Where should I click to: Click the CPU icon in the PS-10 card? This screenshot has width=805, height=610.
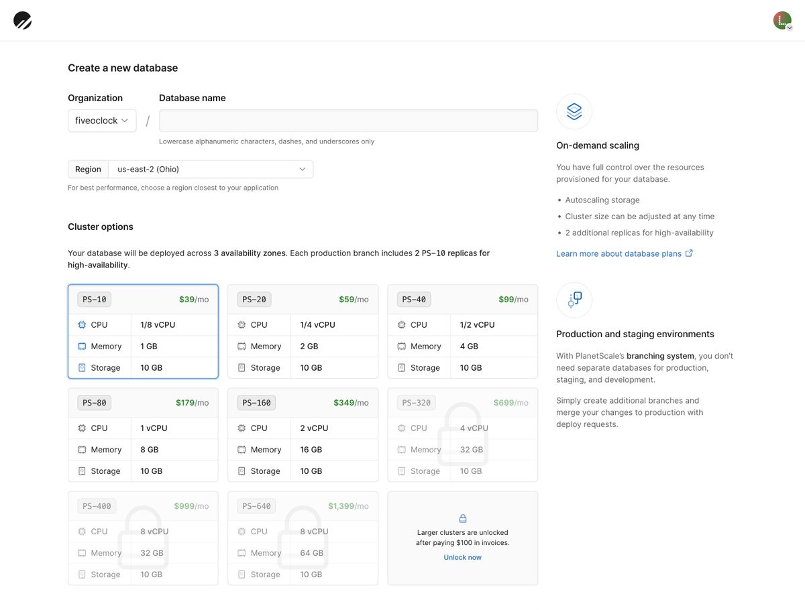click(x=82, y=324)
